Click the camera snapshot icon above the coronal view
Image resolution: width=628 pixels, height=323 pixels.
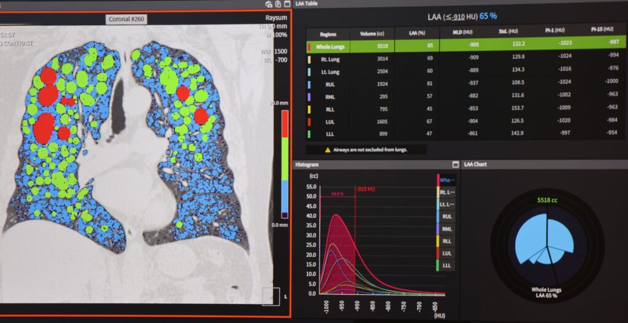(x=269, y=4)
